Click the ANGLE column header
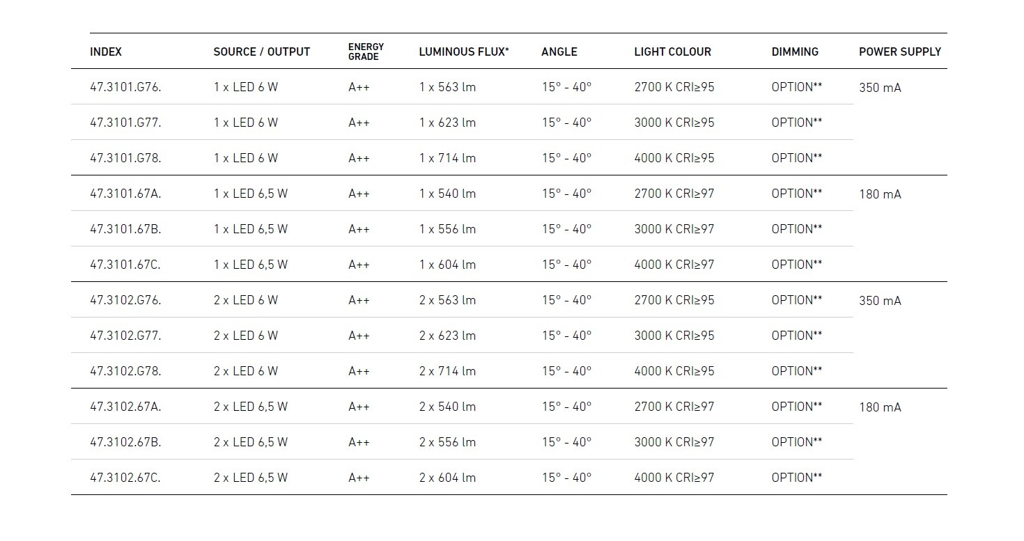This screenshot has width=1024, height=541. (559, 52)
